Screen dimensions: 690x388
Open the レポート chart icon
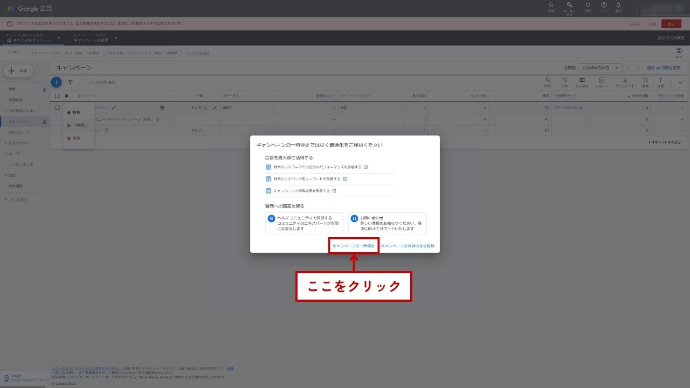point(602,80)
